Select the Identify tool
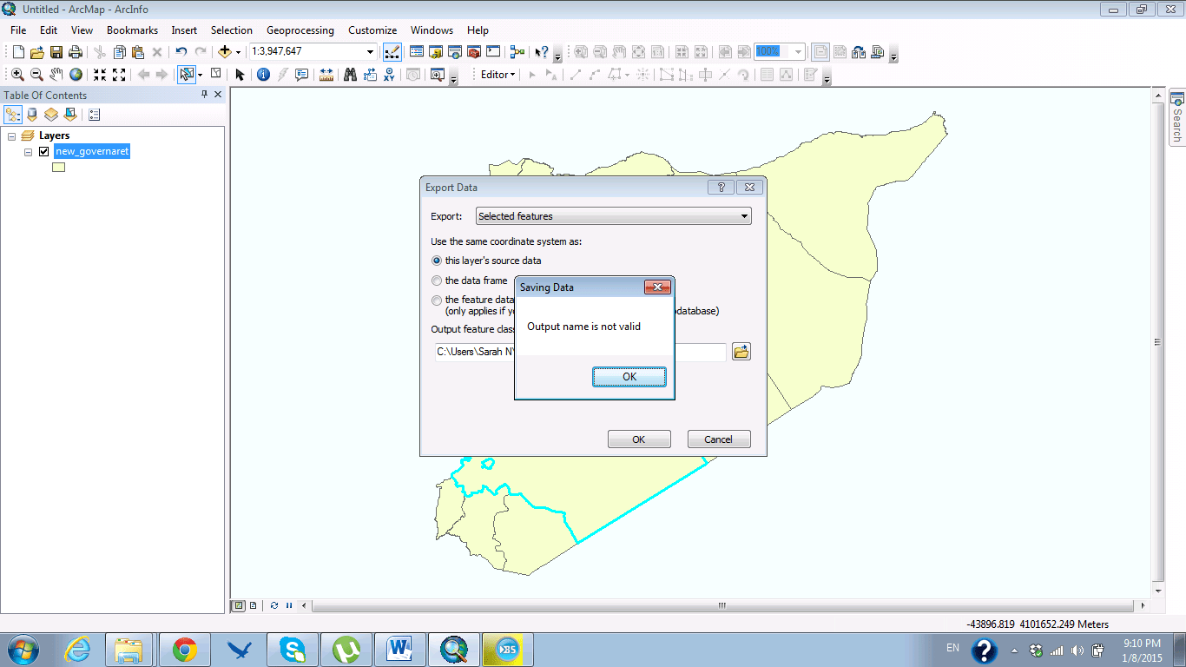1186x667 pixels. click(263, 75)
